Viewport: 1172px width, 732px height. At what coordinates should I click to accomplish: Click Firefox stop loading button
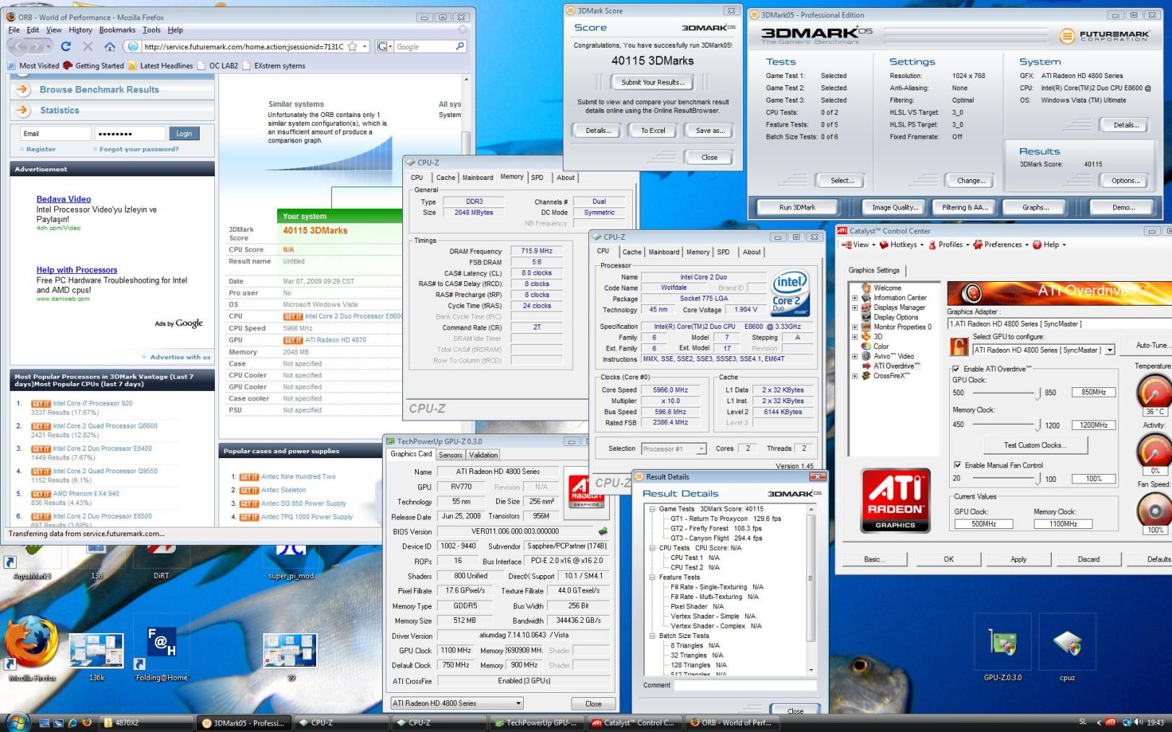88,46
